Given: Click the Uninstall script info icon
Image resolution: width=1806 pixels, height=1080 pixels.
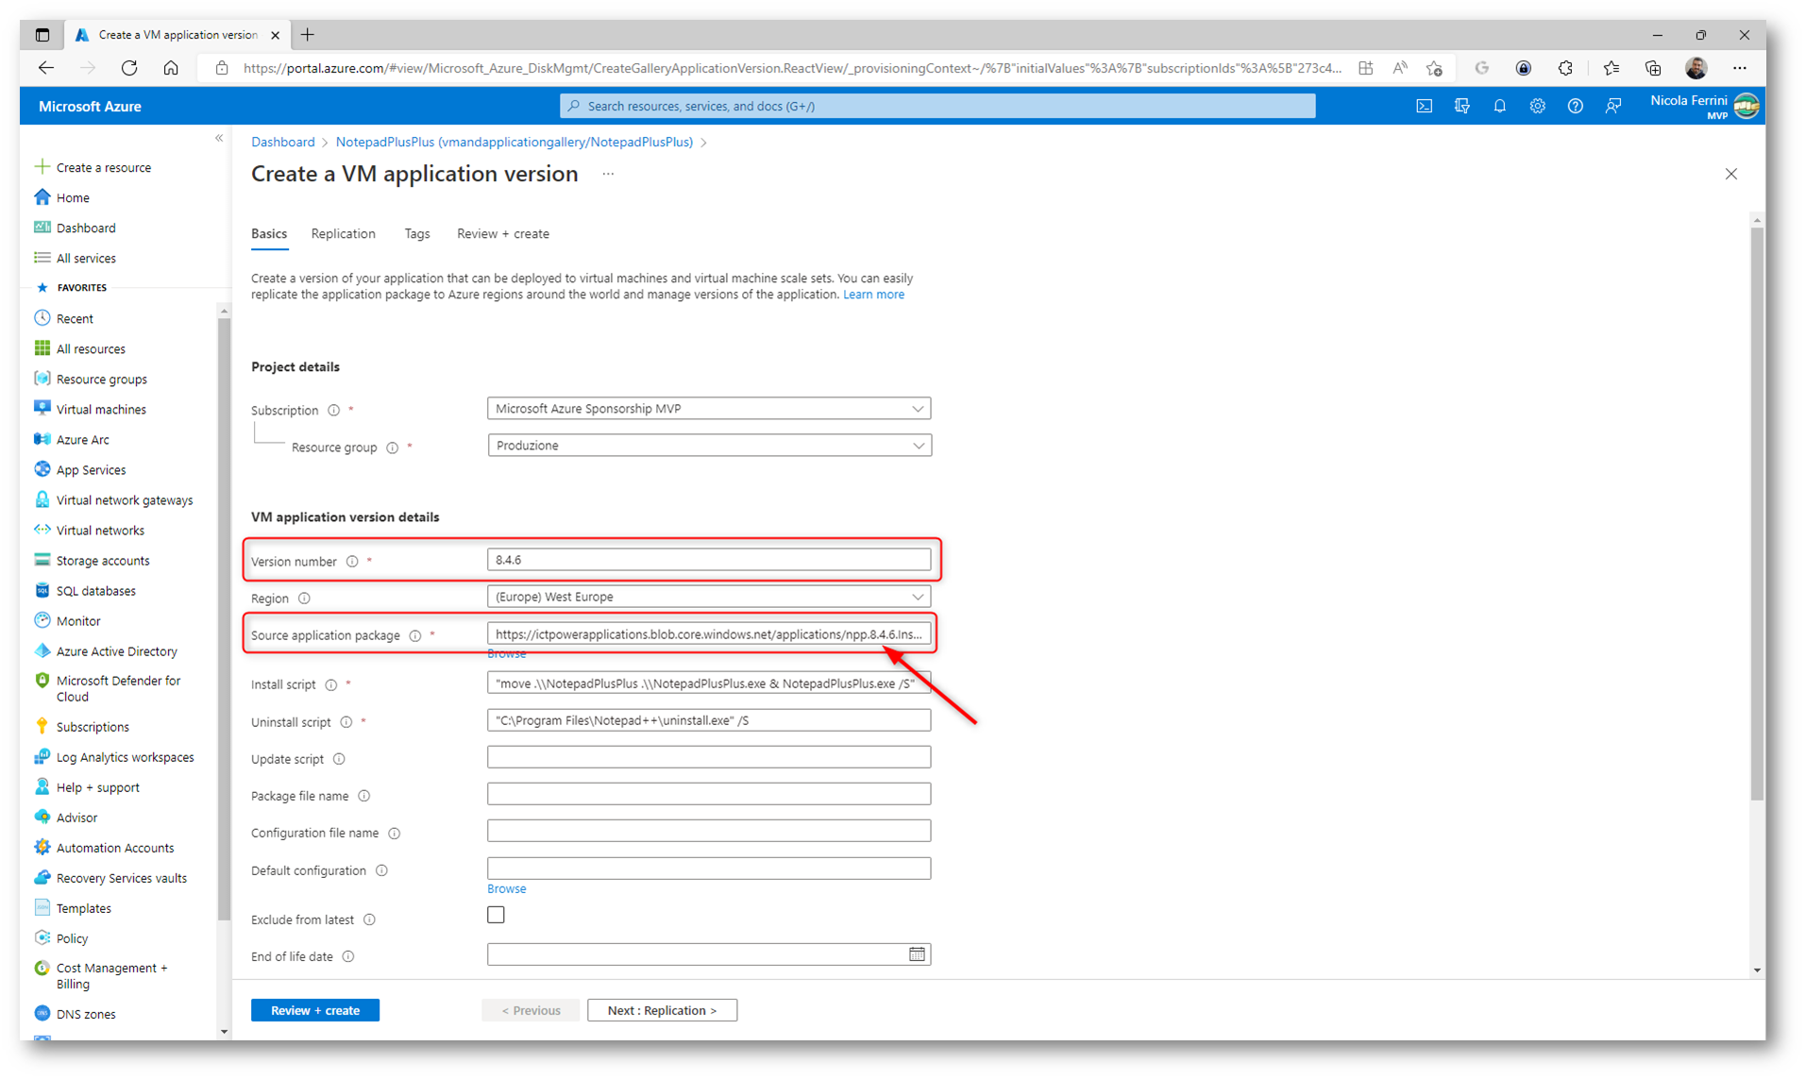Looking at the screenshot, I should pos(346,722).
